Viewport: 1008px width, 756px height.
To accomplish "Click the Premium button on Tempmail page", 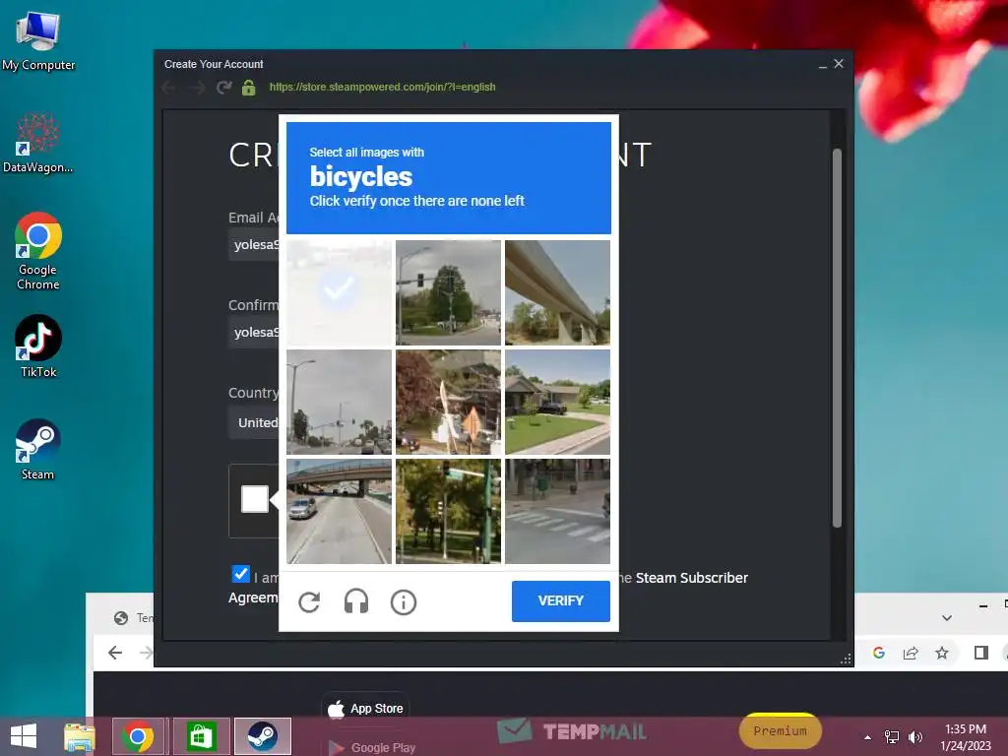I will coord(781,731).
